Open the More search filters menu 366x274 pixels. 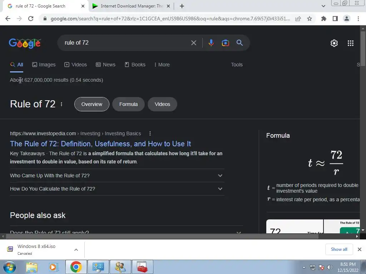tap(162, 65)
